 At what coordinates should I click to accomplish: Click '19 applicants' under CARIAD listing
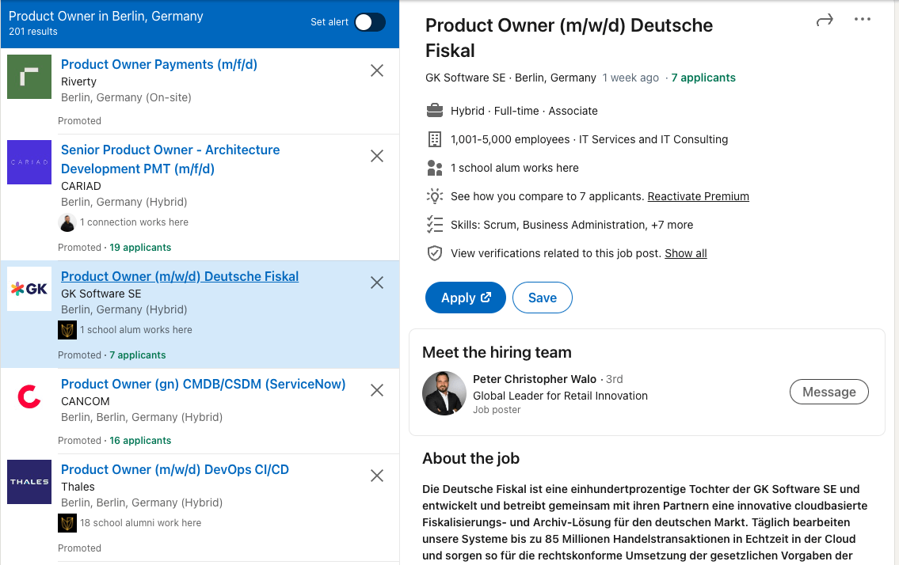(140, 248)
